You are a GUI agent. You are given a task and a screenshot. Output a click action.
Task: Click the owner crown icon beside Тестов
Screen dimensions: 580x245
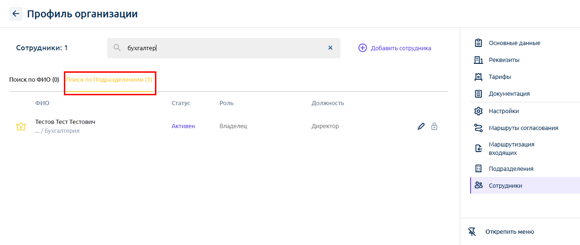point(21,126)
